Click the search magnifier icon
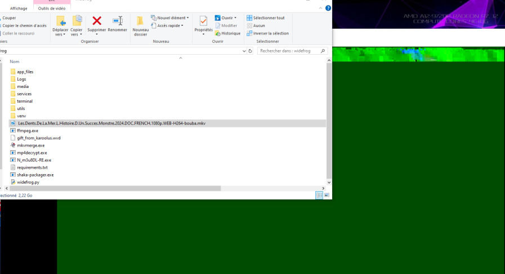 (323, 51)
